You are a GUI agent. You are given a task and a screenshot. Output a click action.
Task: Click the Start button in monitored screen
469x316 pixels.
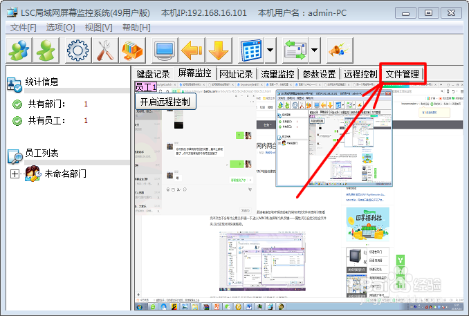(x=139, y=306)
